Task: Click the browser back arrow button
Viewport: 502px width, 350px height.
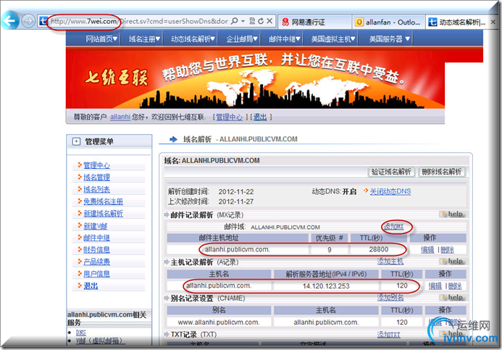Action: point(10,20)
